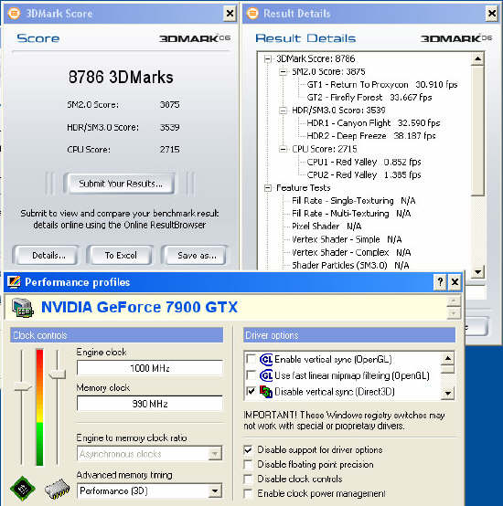Click the 8786 3DMarks score text
This screenshot has width=503, height=506.
point(121,77)
